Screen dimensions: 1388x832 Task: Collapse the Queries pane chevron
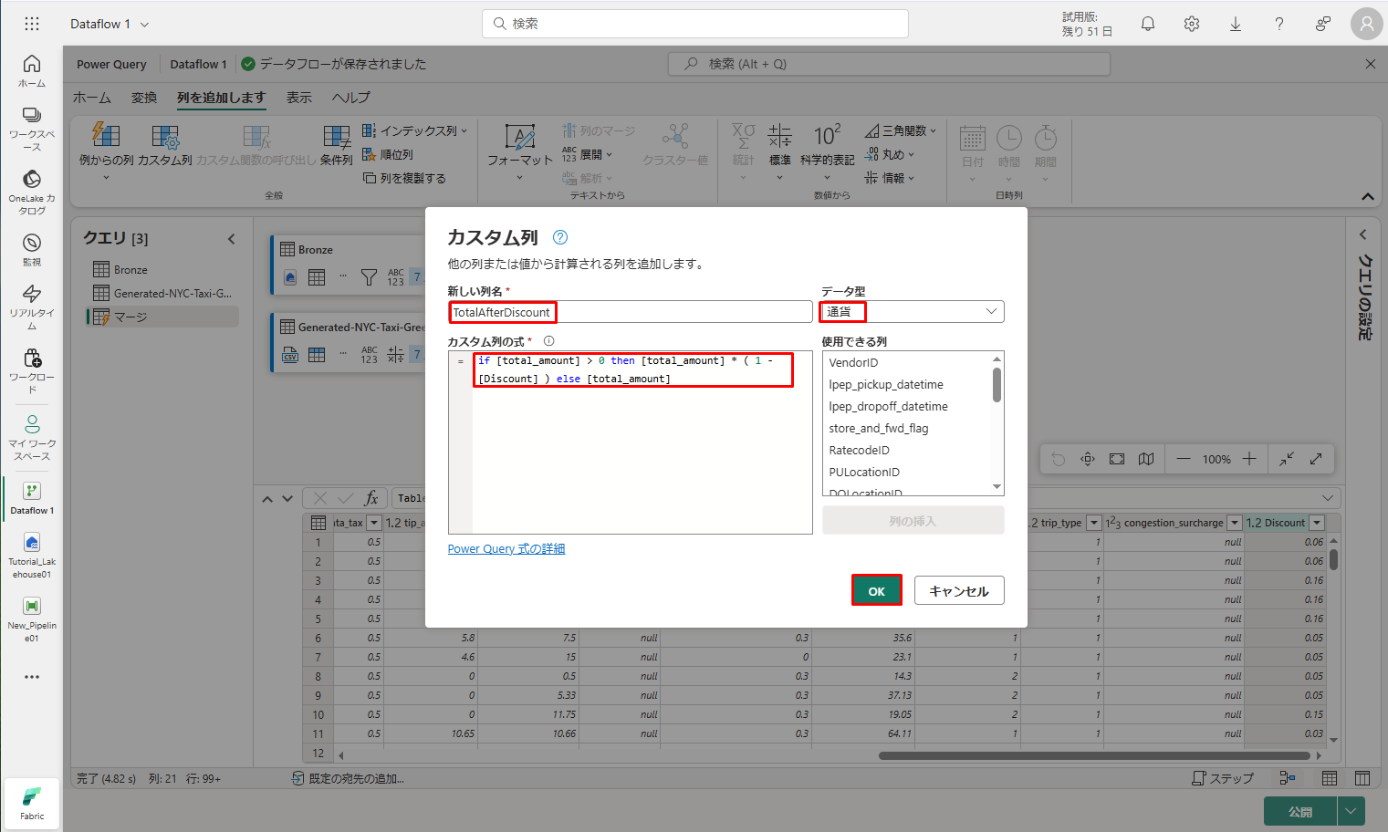(232, 239)
